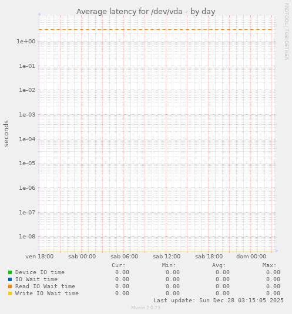
Task: Click the x-axis label 'dom 00:00'
Action: (251, 257)
